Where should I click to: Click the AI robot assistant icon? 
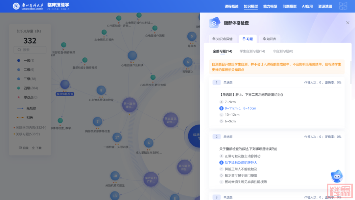(336, 177)
